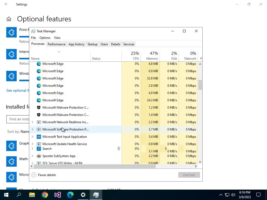Image resolution: width=267 pixels, height=200 pixels.
Task: Select the Microsoft Edge row using 24.3 MB
Action: tap(114, 100)
